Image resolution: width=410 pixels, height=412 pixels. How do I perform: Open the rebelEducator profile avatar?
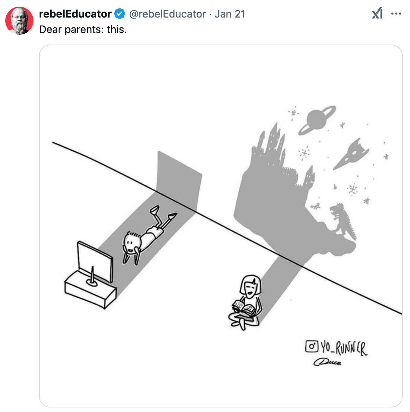tap(19, 21)
